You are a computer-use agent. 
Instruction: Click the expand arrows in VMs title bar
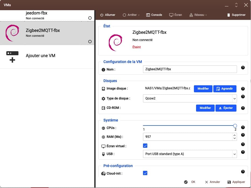tap(236, 5)
